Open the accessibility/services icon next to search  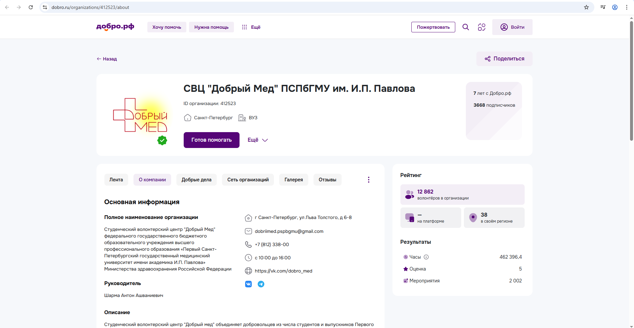click(x=482, y=27)
